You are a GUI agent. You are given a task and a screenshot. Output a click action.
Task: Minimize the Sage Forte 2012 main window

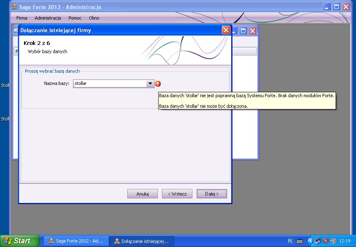[x=327, y=7]
